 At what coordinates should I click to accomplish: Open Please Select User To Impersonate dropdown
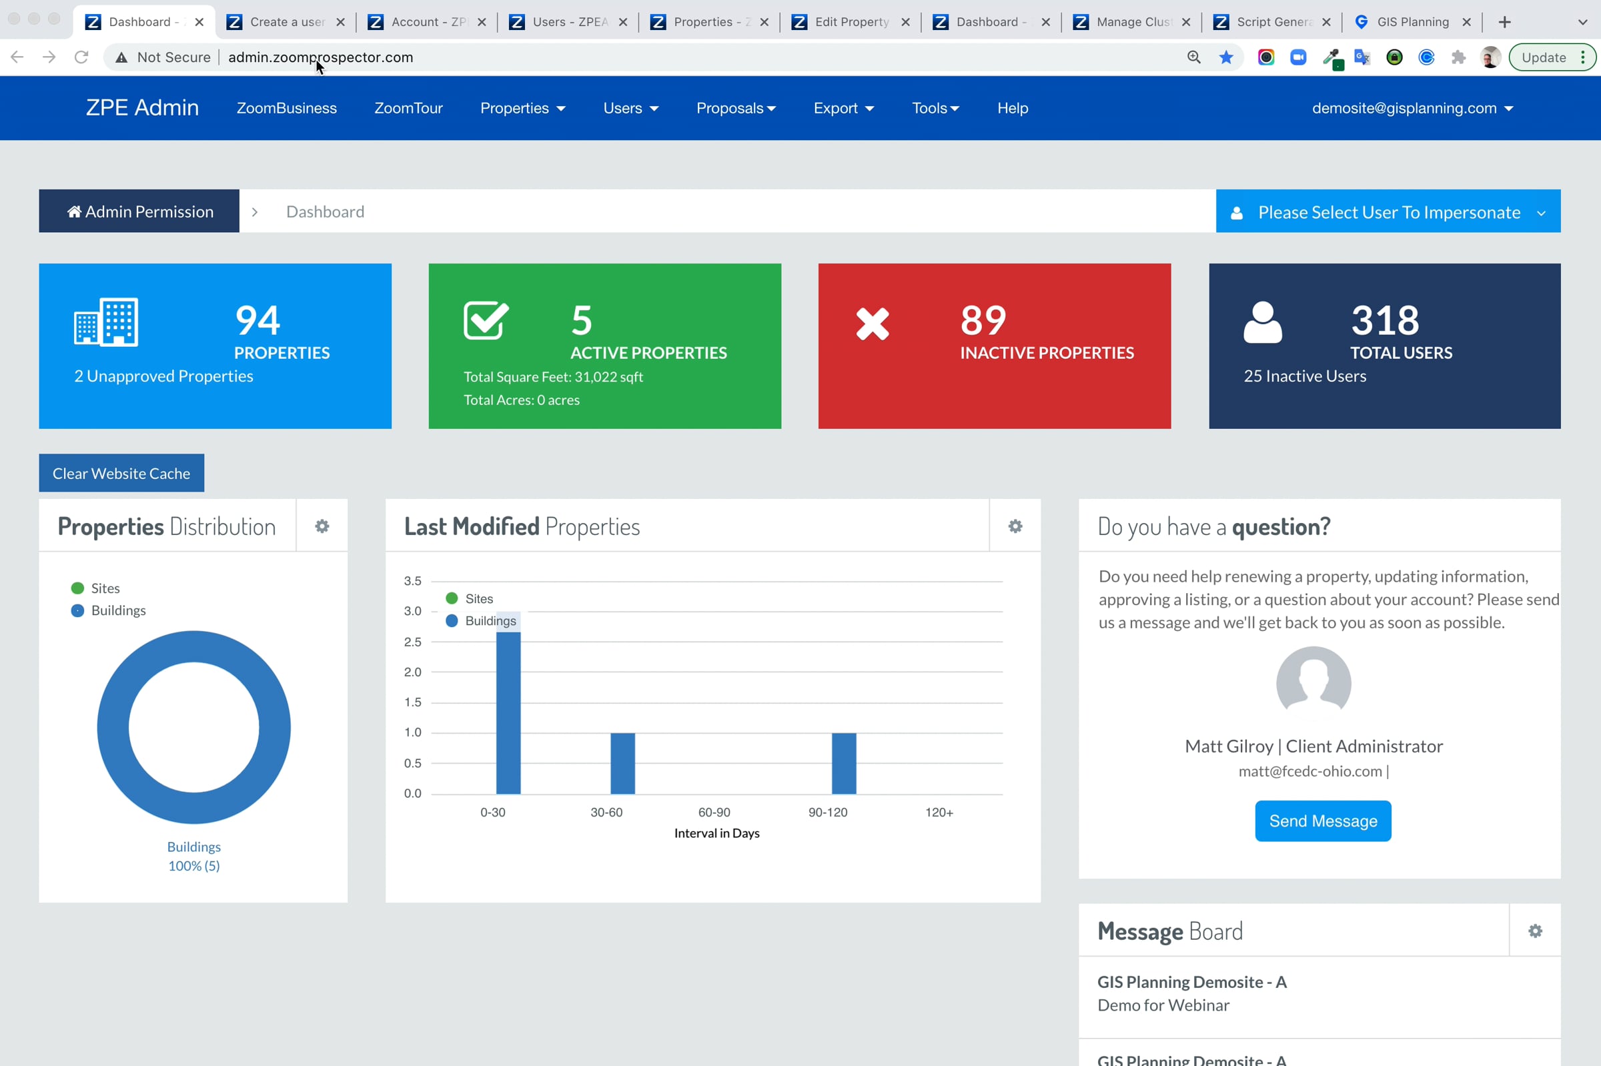[x=1388, y=212]
